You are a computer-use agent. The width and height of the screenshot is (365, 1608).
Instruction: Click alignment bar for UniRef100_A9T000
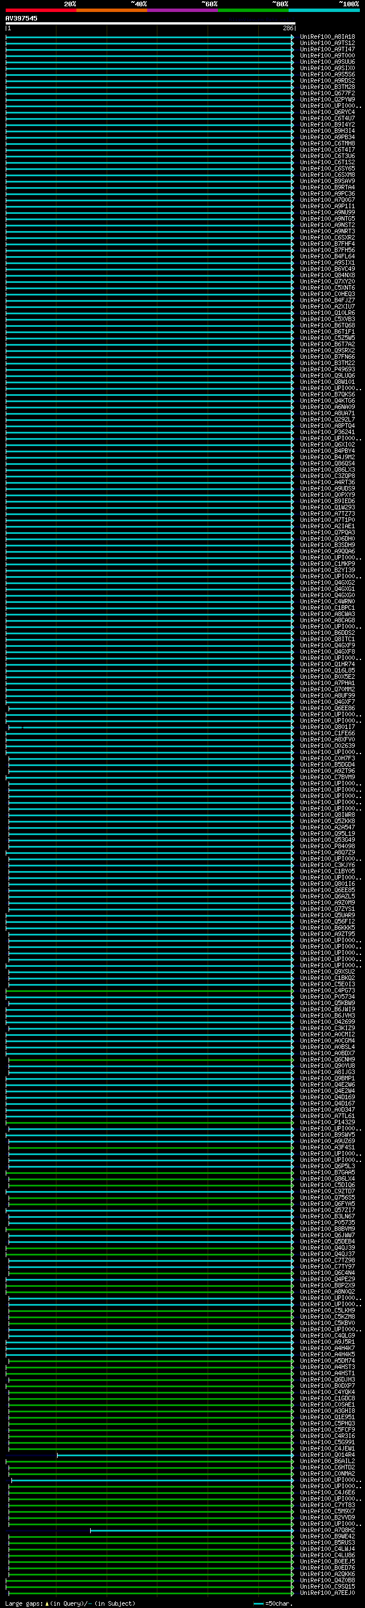tap(150, 55)
